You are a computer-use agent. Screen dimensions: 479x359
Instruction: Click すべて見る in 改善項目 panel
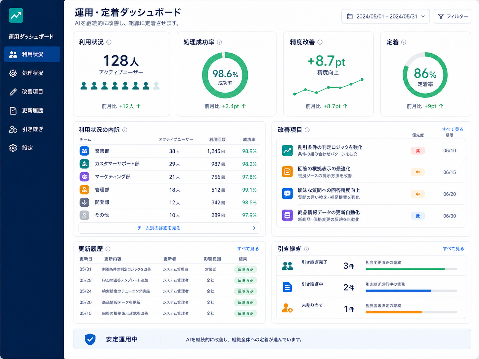pos(453,129)
